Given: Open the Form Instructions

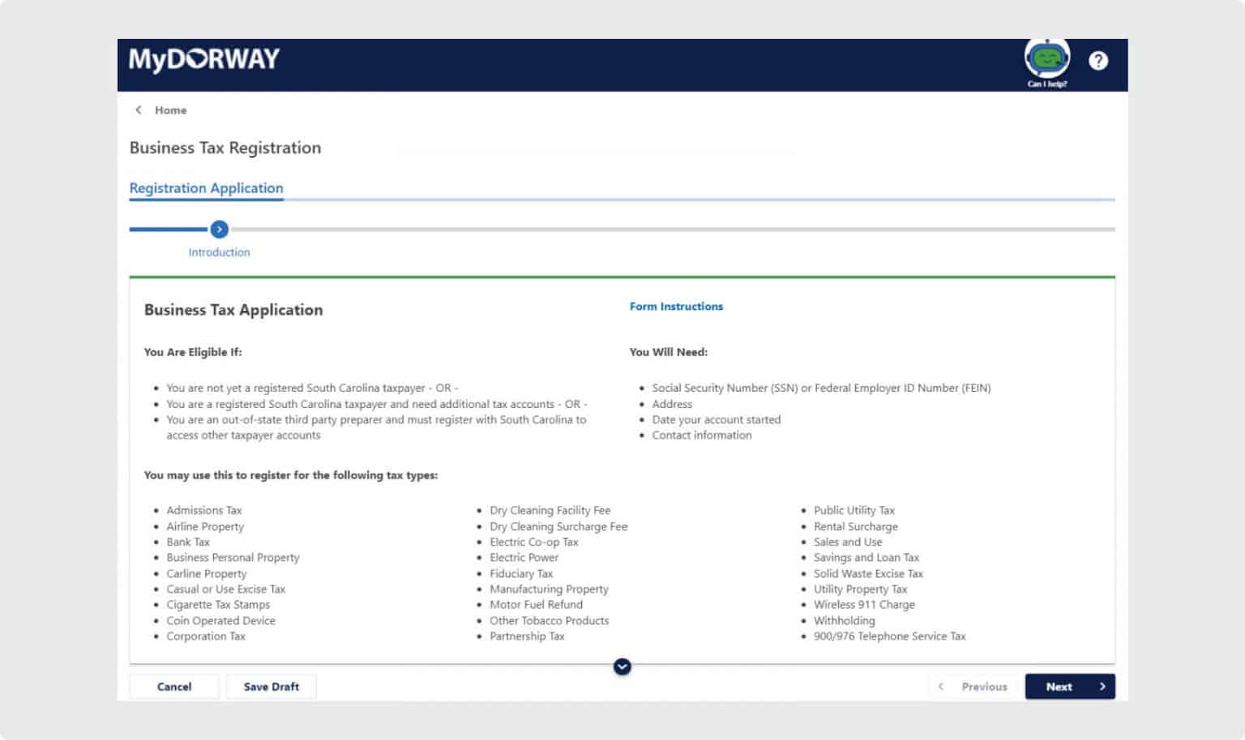Looking at the screenshot, I should (x=676, y=306).
